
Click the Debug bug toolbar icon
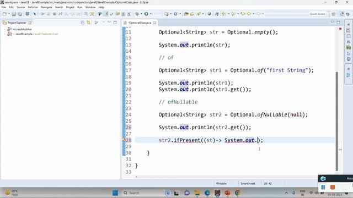[137, 14]
